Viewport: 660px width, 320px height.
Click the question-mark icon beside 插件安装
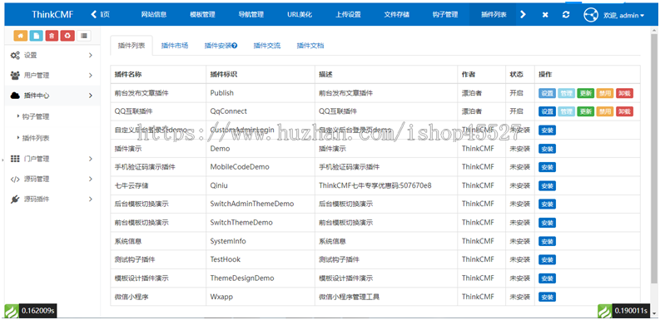tap(235, 46)
